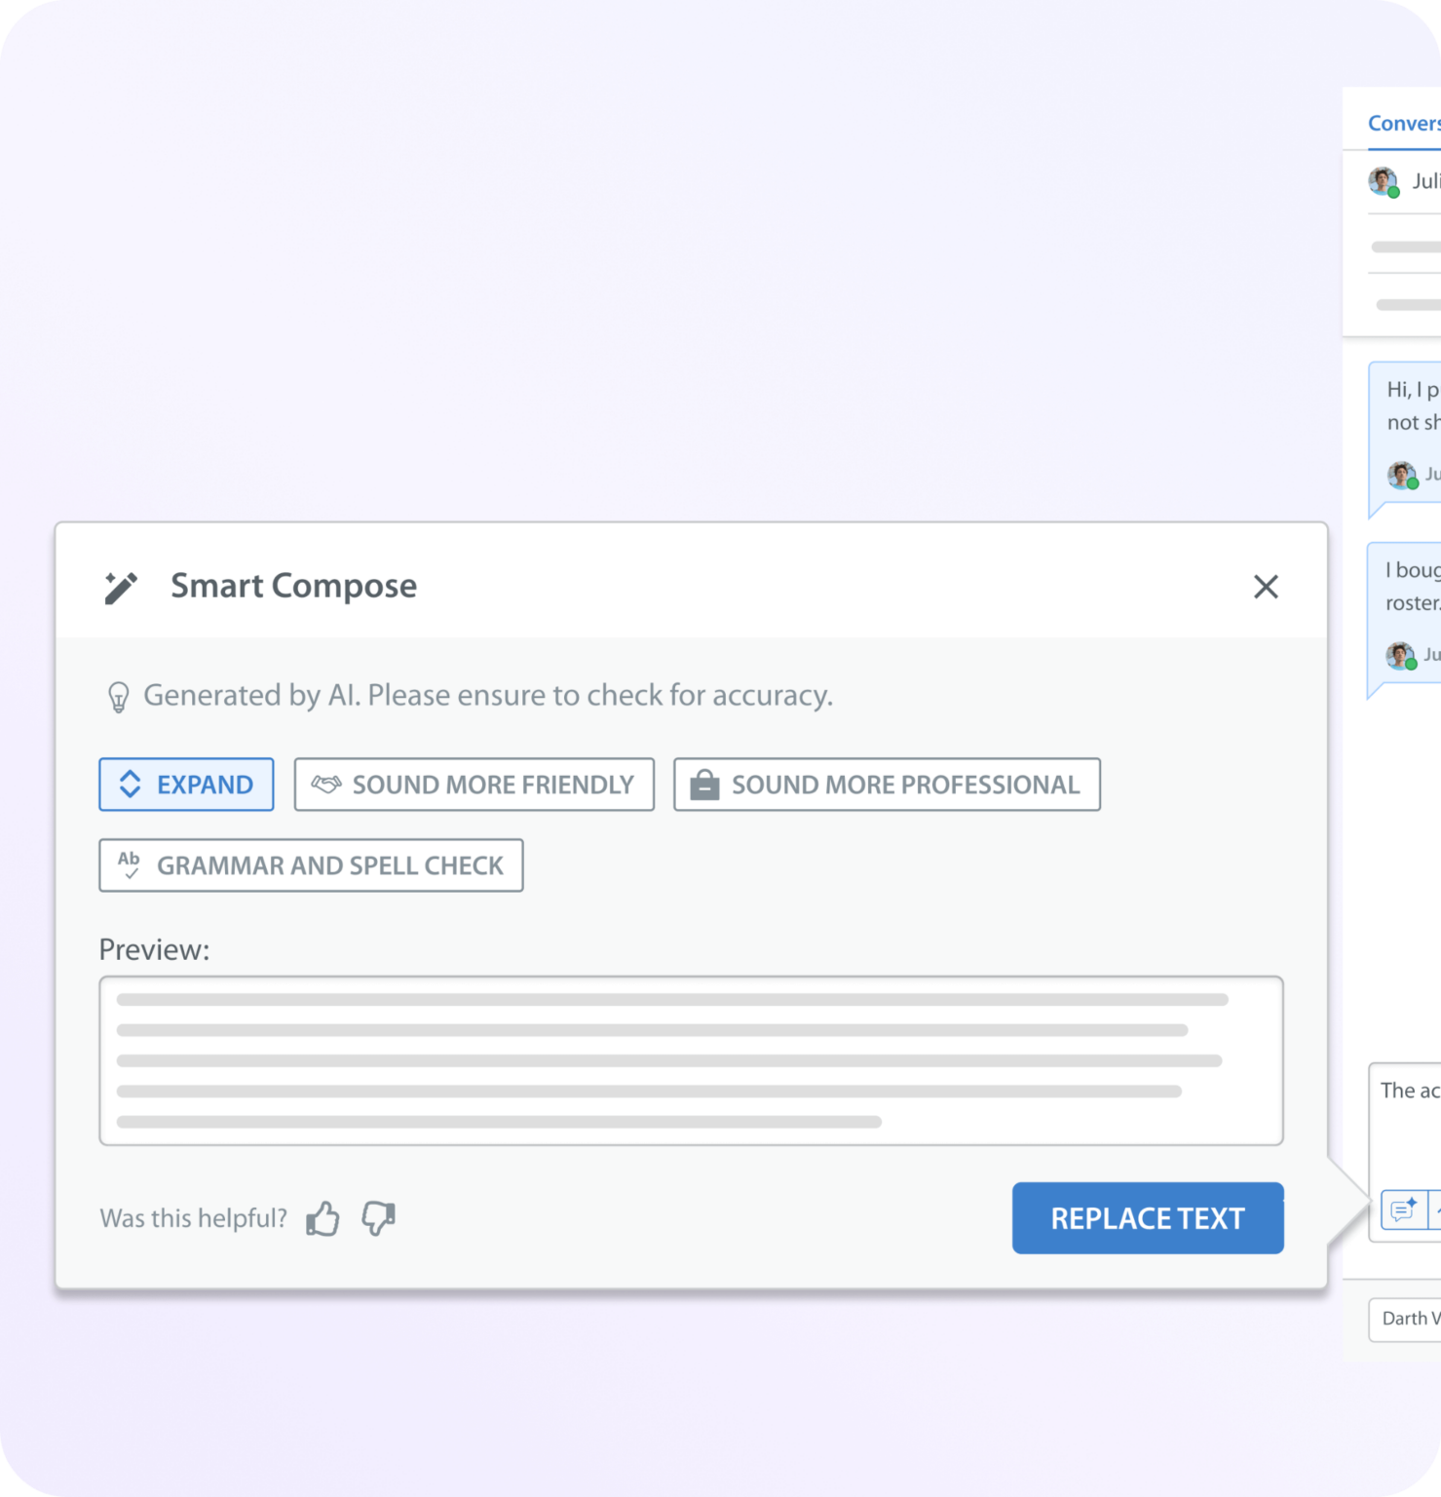Select the Smart Compose magic wand icon
The height and width of the screenshot is (1497, 1441).
[120, 586]
